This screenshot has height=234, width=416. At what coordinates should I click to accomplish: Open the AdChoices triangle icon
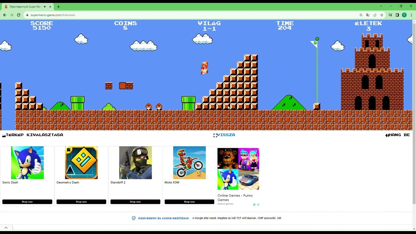254,205
